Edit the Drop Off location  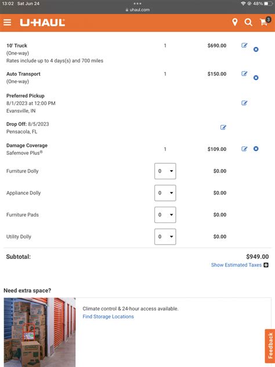[x=223, y=127]
